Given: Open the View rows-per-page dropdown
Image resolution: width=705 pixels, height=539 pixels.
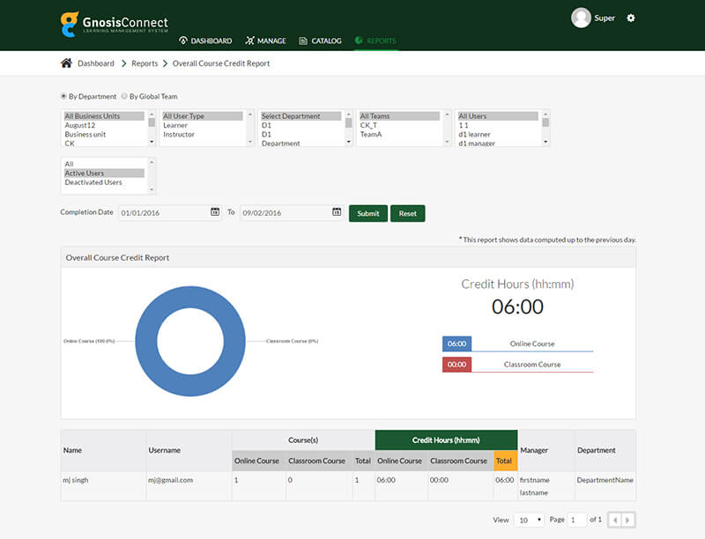Looking at the screenshot, I should tap(530, 520).
